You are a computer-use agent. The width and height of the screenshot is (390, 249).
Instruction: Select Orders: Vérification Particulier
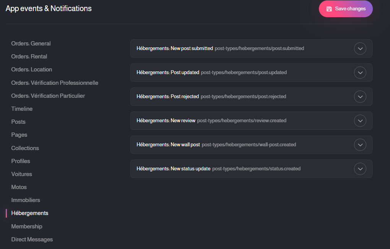(48, 95)
